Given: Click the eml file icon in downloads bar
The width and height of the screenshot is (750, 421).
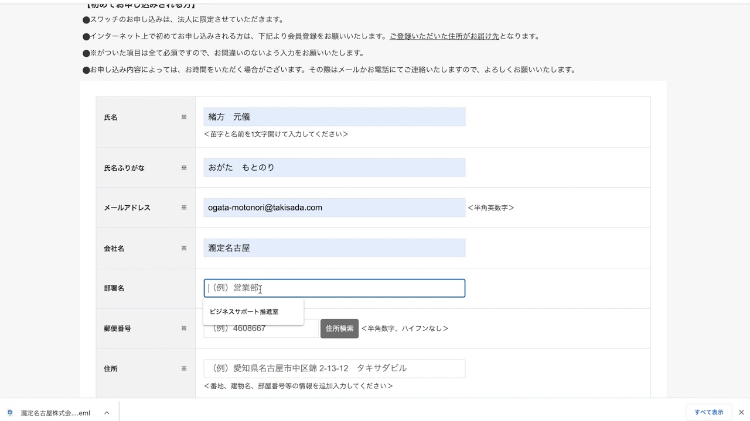Looking at the screenshot, I should pos(10,413).
